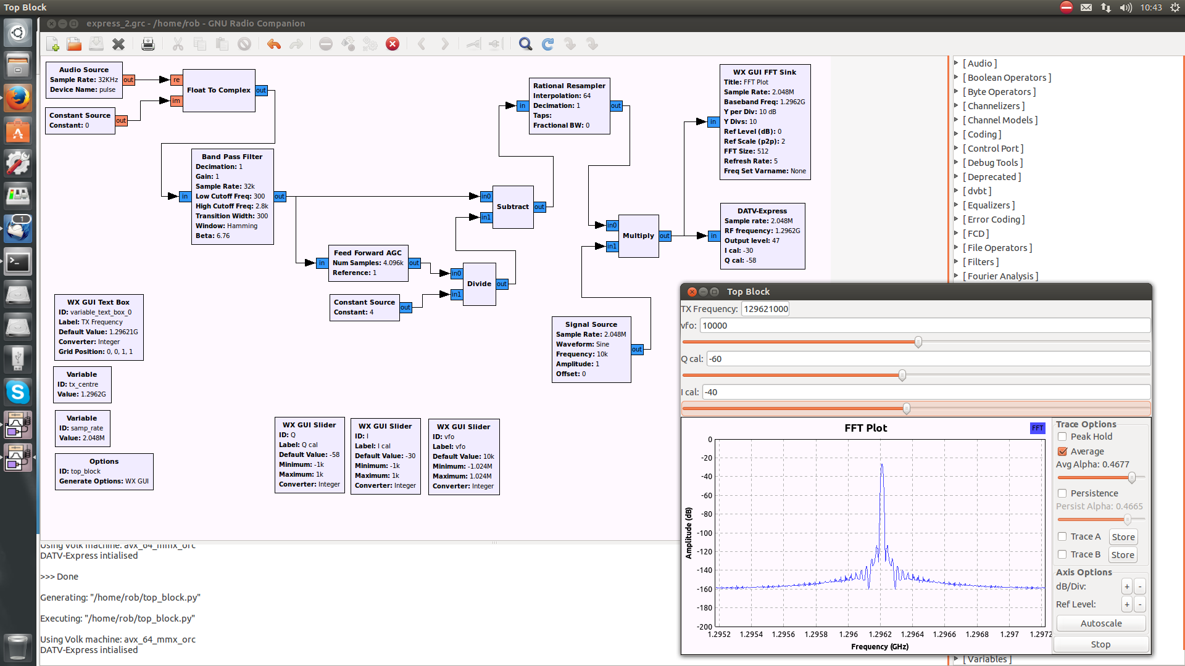Expand the Channel Models category
The image size is (1185, 666).
(956, 120)
